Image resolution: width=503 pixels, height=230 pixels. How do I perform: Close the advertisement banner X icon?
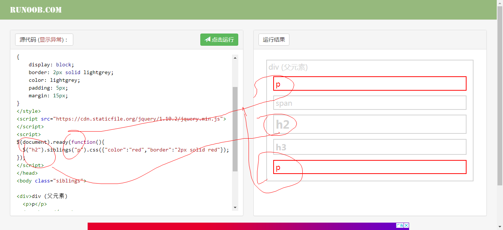pyautogui.click(x=407, y=225)
